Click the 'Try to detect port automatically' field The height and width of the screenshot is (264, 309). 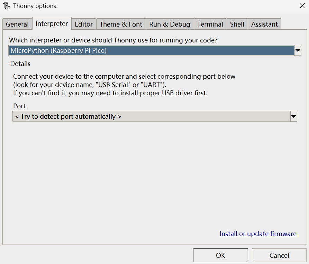151,117
